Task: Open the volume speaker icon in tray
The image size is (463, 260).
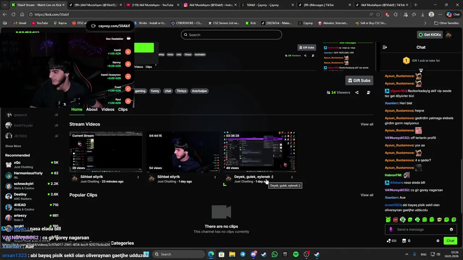Action: pyautogui.click(x=439, y=254)
